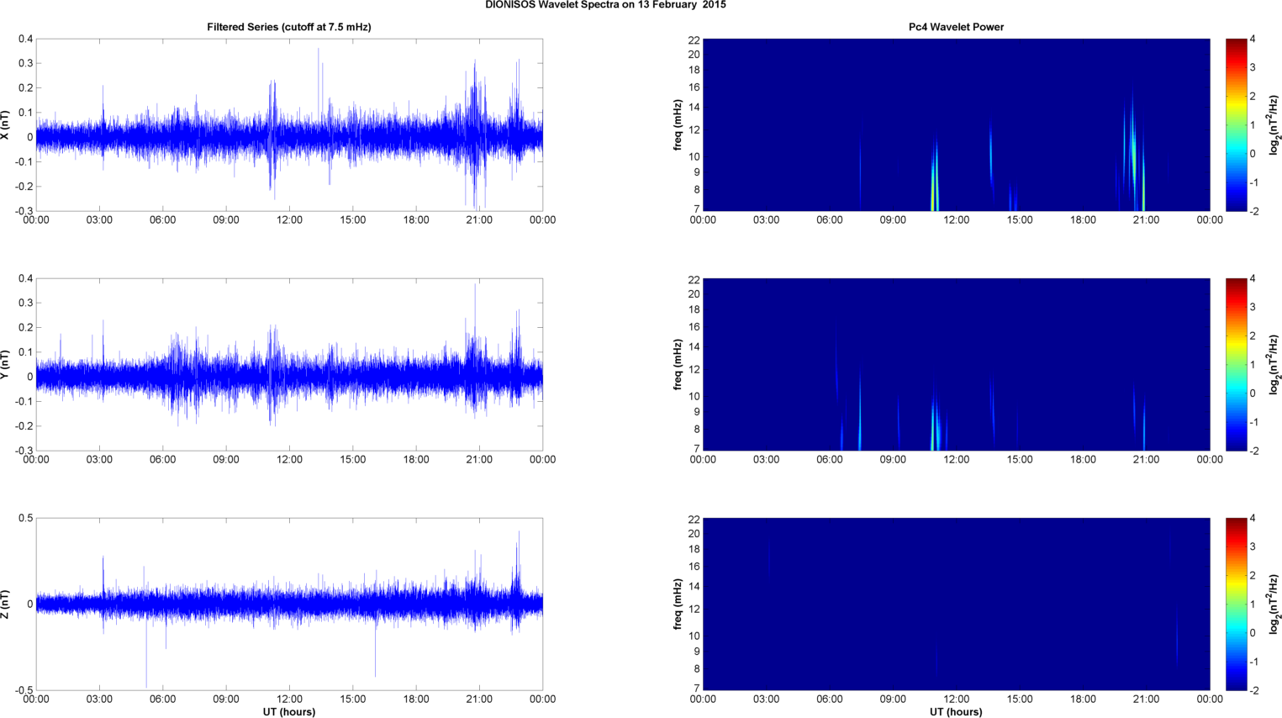1282x718 pixels.
Task: Click the Z (nT) axis label
Action: 6,604
